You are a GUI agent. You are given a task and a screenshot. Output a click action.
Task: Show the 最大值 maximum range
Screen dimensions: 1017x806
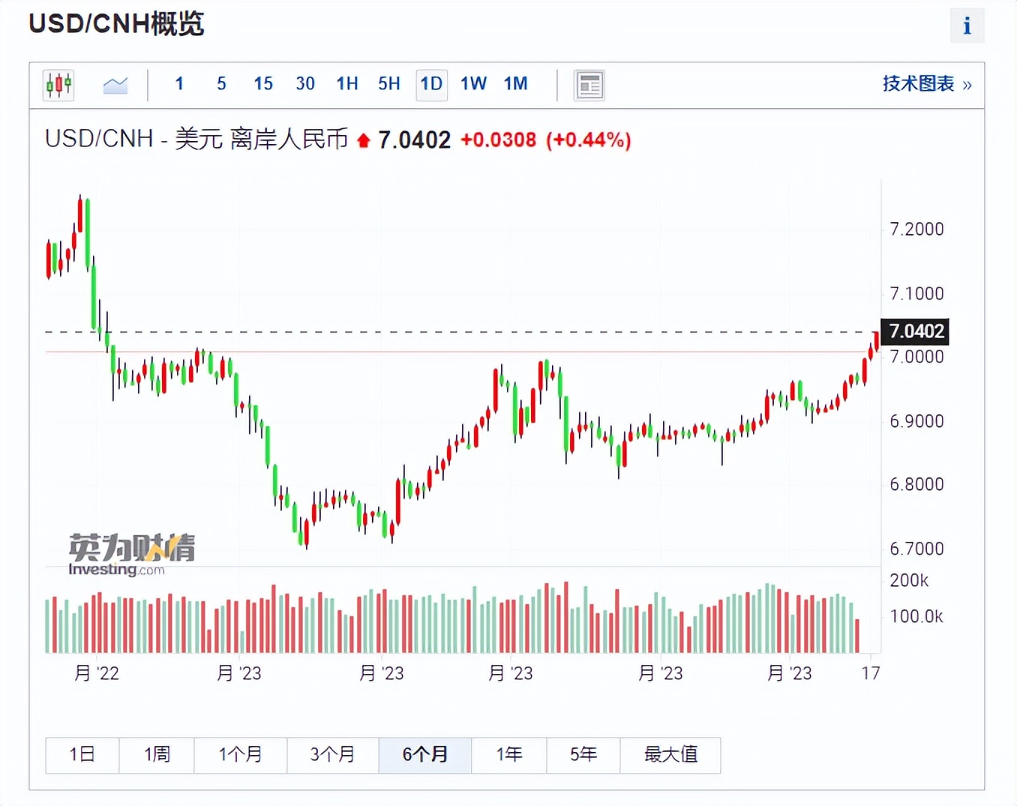click(670, 754)
